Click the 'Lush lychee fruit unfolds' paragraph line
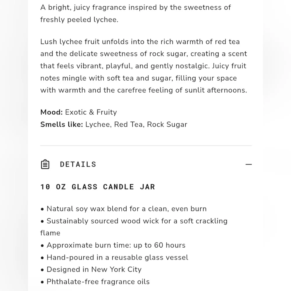Screen dimensions: 291x291 (140, 42)
